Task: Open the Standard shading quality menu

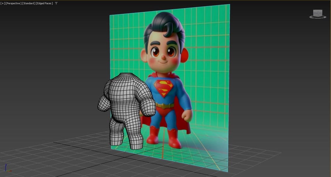Action: 29,3
